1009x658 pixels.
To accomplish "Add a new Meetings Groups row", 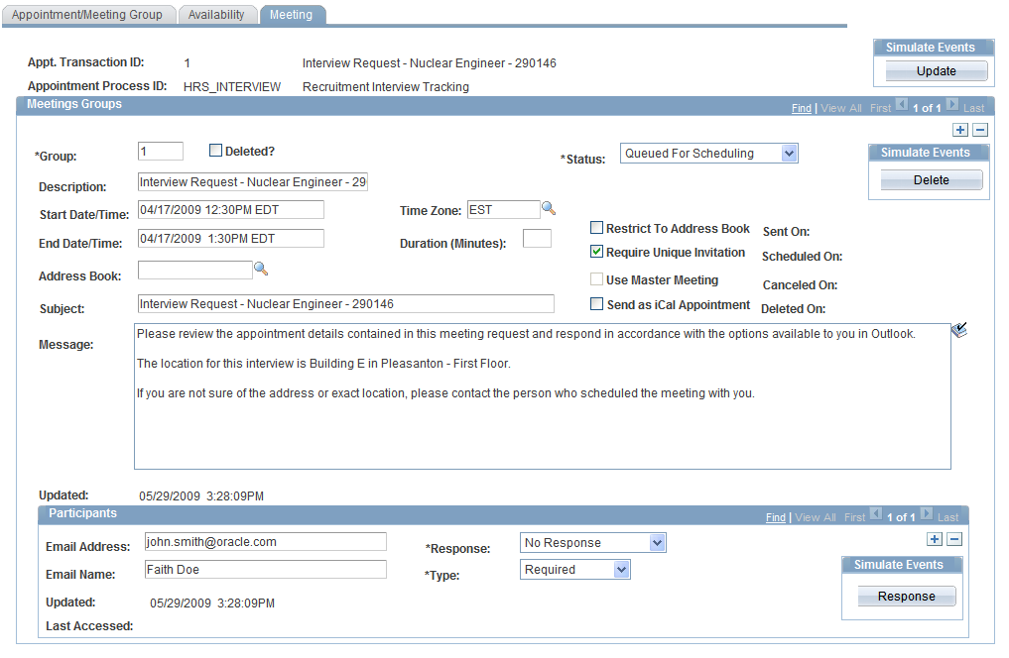I will pos(960,130).
